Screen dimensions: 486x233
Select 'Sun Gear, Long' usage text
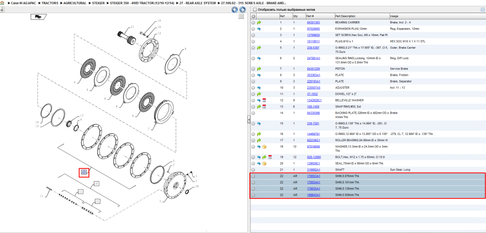click(x=399, y=169)
